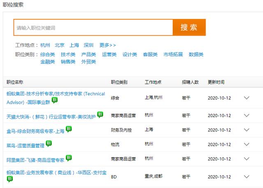Viewport: 263px width, 188px height.
Task: Select the 客服类 job category
Action: 150,55
